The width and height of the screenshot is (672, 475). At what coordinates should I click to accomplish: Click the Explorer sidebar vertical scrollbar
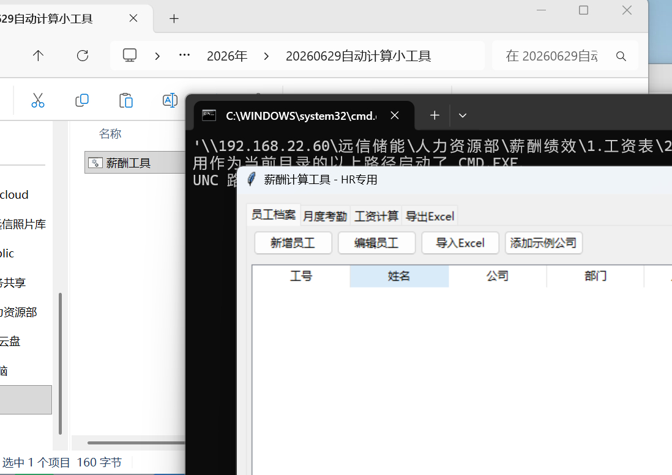pos(60,364)
